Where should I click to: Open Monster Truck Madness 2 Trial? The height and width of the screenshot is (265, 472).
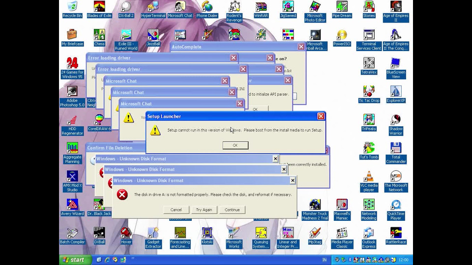click(315, 210)
